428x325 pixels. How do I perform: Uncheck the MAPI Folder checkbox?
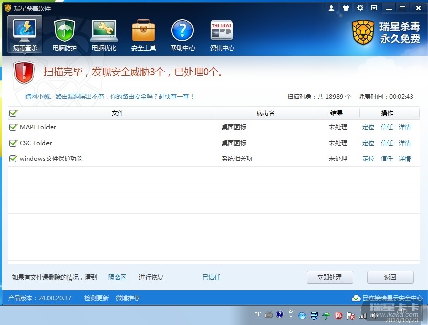pyautogui.click(x=13, y=127)
